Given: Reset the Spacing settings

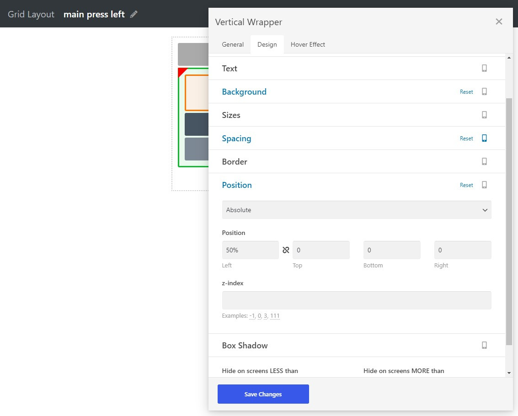Looking at the screenshot, I should click(466, 139).
